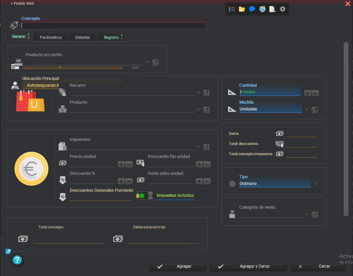The height and width of the screenshot is (276, 353).
Task: Open the Detalles tab
Action: click(82, 37)
